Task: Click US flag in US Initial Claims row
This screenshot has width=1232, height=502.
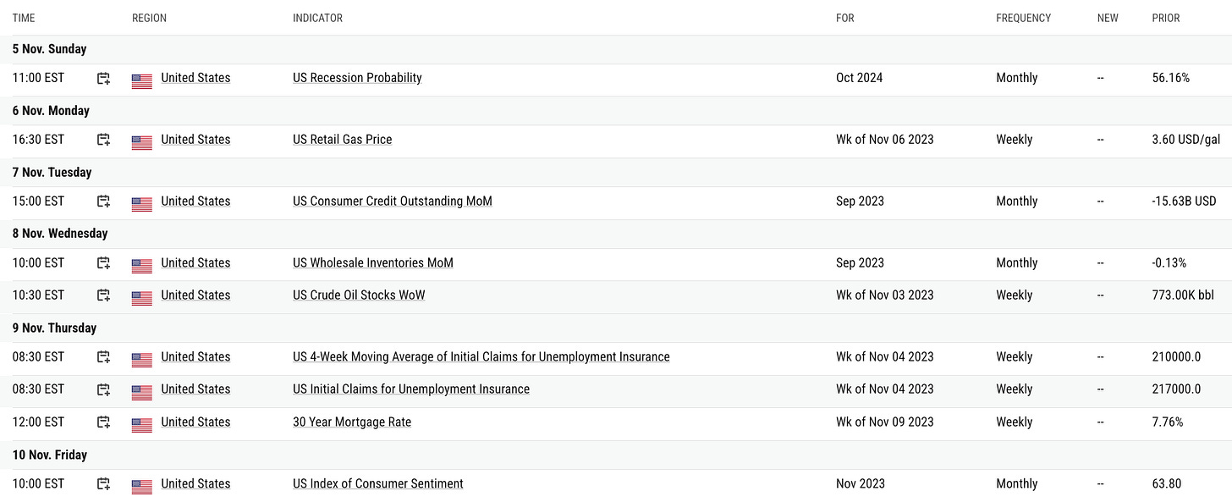Action: 142,393
